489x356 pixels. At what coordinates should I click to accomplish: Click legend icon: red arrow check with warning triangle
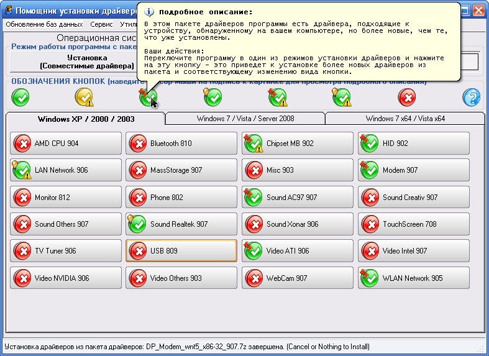point(278,98)
